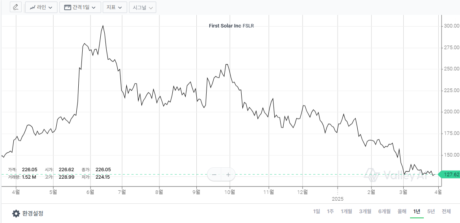Show 전체 full history range

tap(446, 211)
